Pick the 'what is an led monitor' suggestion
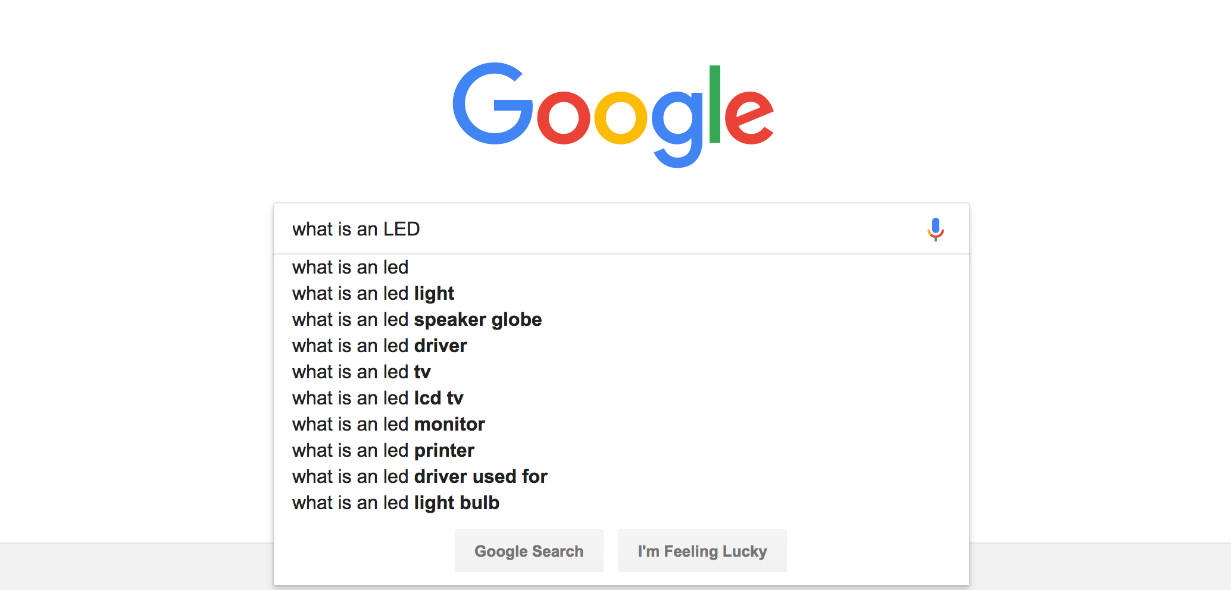1231x590 pixels. pos(621,424)
